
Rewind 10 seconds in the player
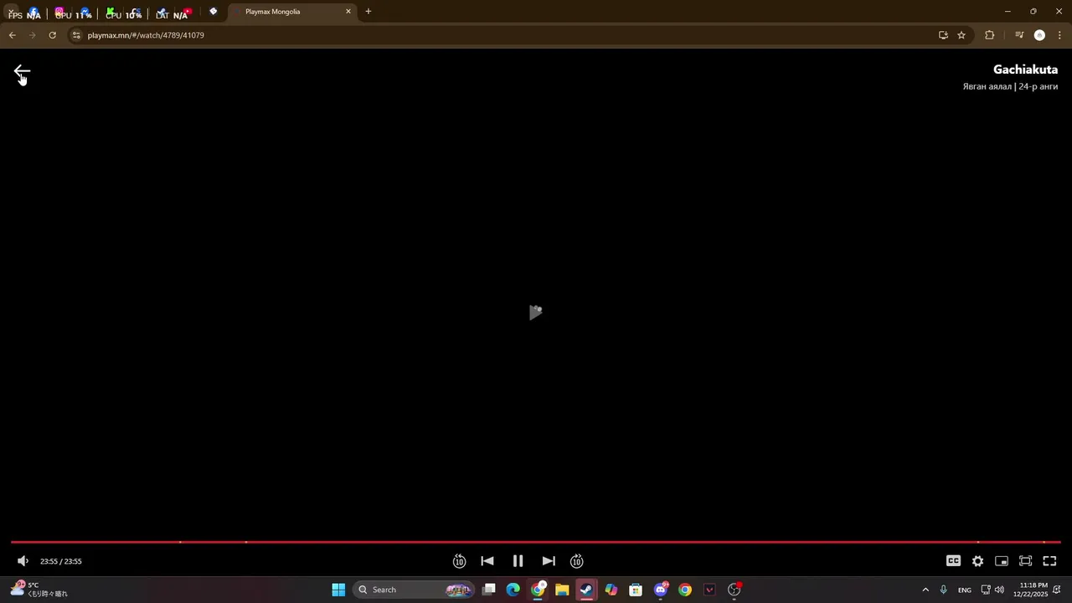pyautogui.click(x=459, y=561)
